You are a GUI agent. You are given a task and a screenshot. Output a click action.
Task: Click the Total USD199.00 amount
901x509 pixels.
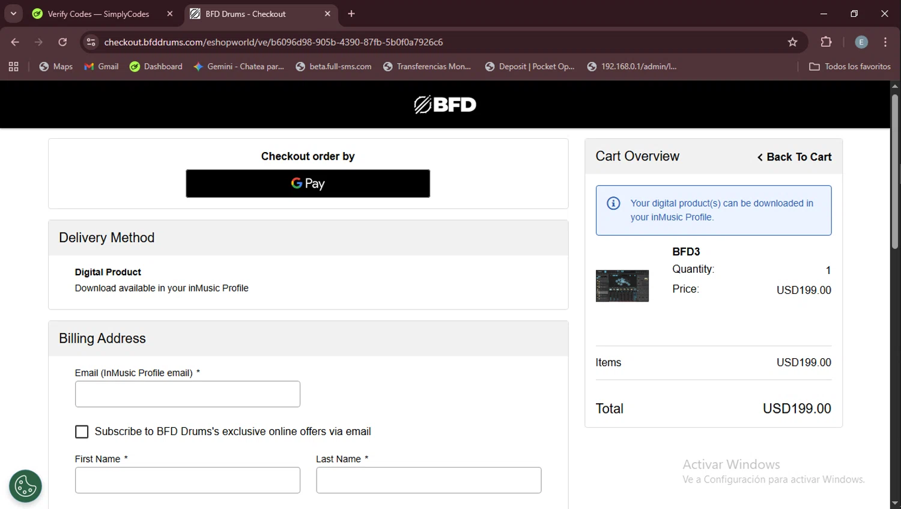797,409
